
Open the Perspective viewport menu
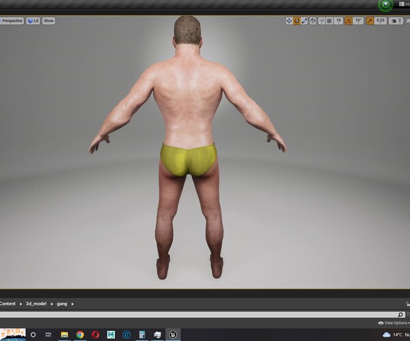click(12, 21)
